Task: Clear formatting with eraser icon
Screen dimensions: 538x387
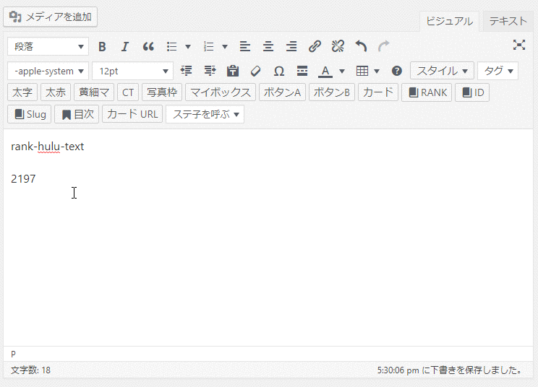Action: [x=255, y=71]
